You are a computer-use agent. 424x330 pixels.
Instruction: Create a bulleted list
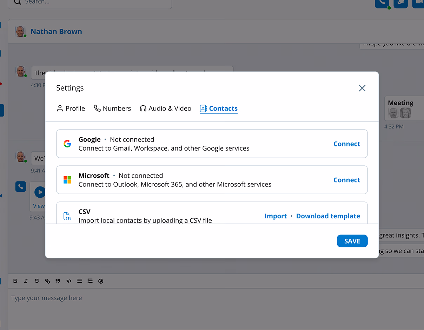point(79,281)
